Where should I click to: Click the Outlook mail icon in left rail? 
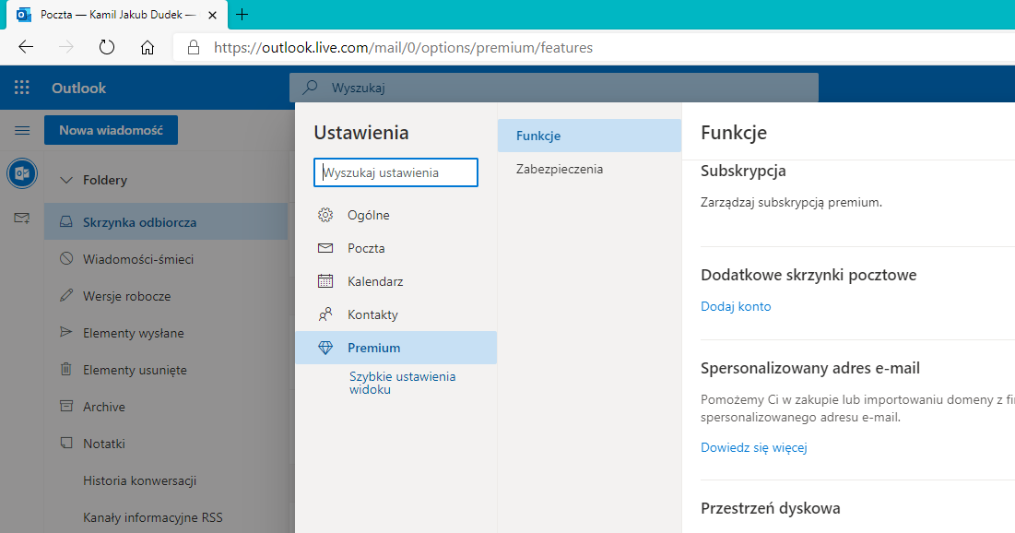pyautogui.click(x=22, y=173)
